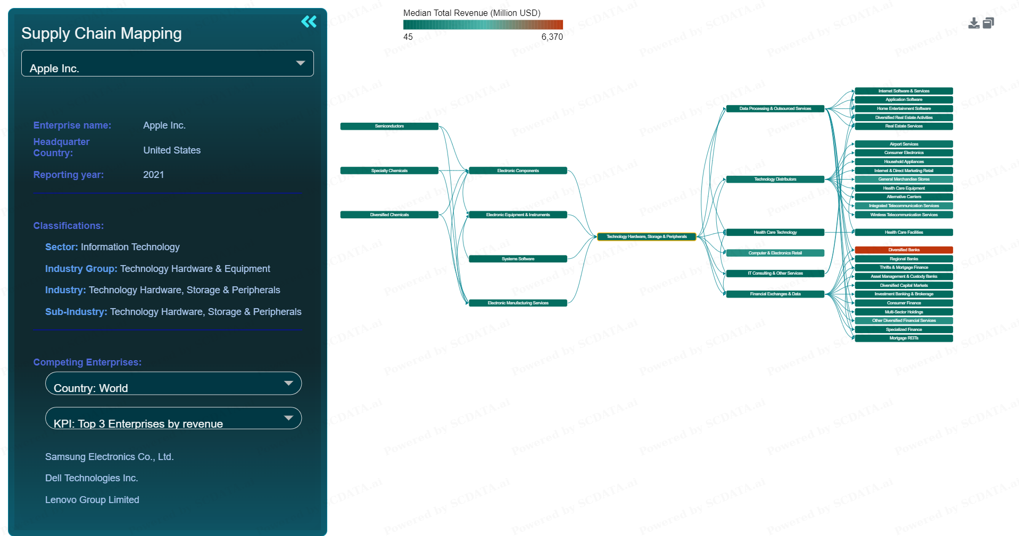
Task: Click Dell Technologies Inc. in competitors list
Action: tap(92, 478)
